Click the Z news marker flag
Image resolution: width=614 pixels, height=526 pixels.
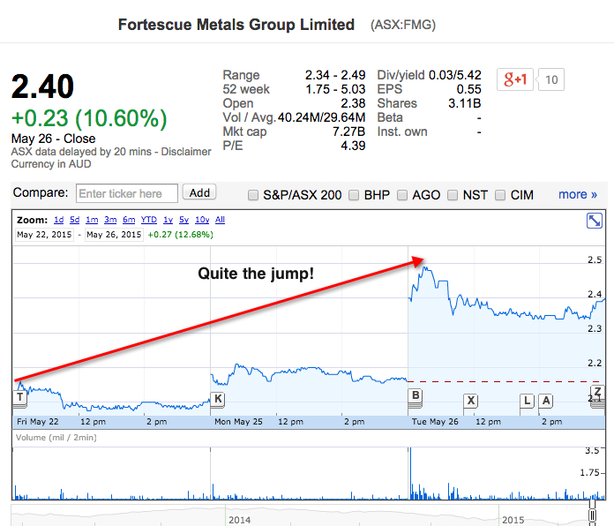coord(597,392)
